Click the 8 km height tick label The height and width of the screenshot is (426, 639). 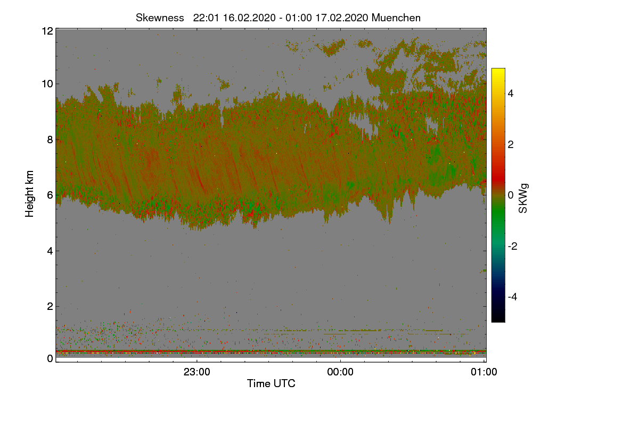(50, 140)
